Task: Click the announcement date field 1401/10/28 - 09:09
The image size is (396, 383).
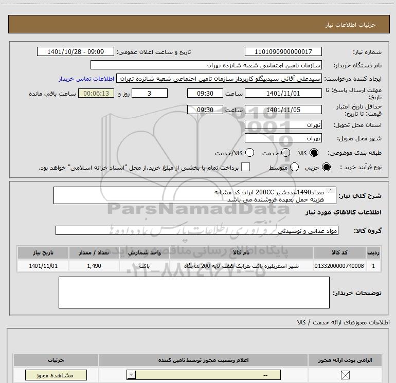Action: pos(76,51)
